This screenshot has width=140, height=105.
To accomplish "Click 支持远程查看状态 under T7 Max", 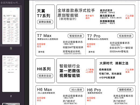I will pyautogui.click(x=73, y=42).
